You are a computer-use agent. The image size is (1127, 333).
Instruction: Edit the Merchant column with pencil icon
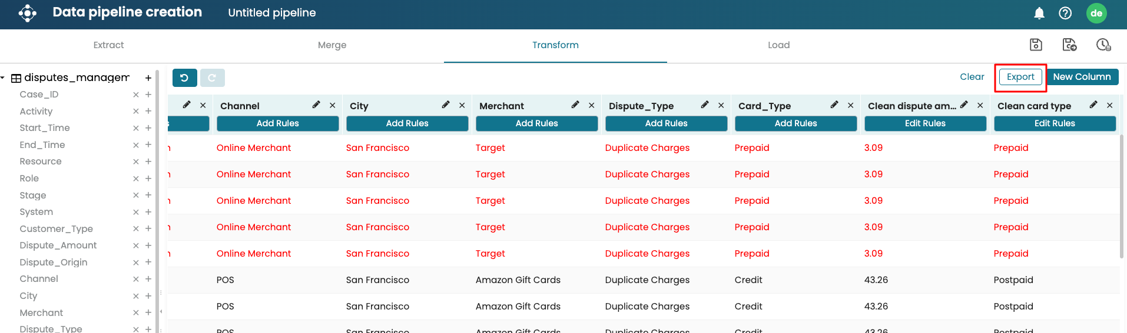tap(575, 105)
